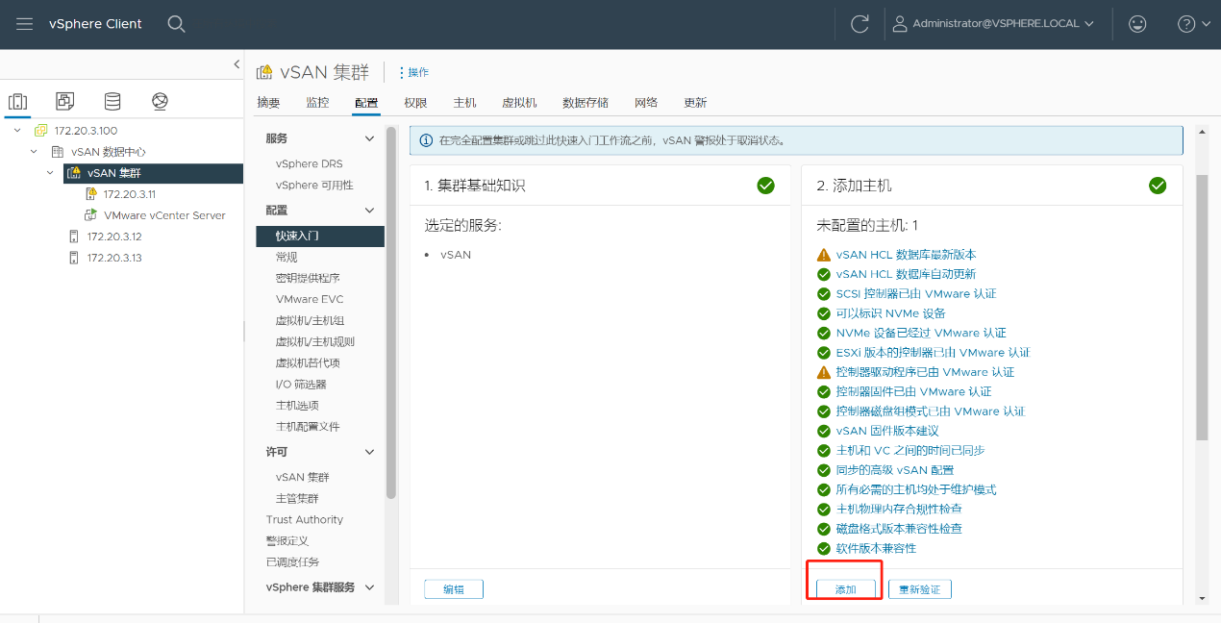Image resolution: width=1221 pixels, height=623 pixels.
Task: Collapse the left navigation pane arrow
Action: click(237, 64)
